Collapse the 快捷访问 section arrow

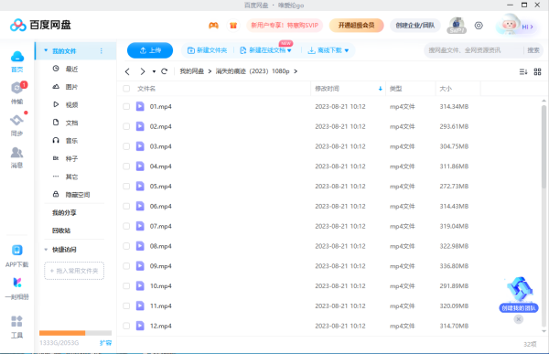tap(46, 250)
